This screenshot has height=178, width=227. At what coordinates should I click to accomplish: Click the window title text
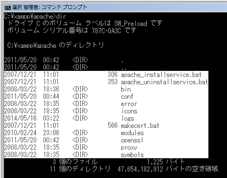click(50, 7)
